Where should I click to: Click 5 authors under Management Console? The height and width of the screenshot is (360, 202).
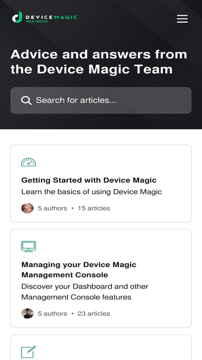click(x=52, y=314)
